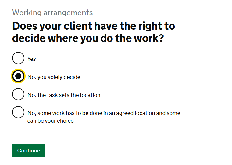Viewport: 232px width, 165px height.
Task: Click the 'Working arrangements' section caption
Action: 52,13
